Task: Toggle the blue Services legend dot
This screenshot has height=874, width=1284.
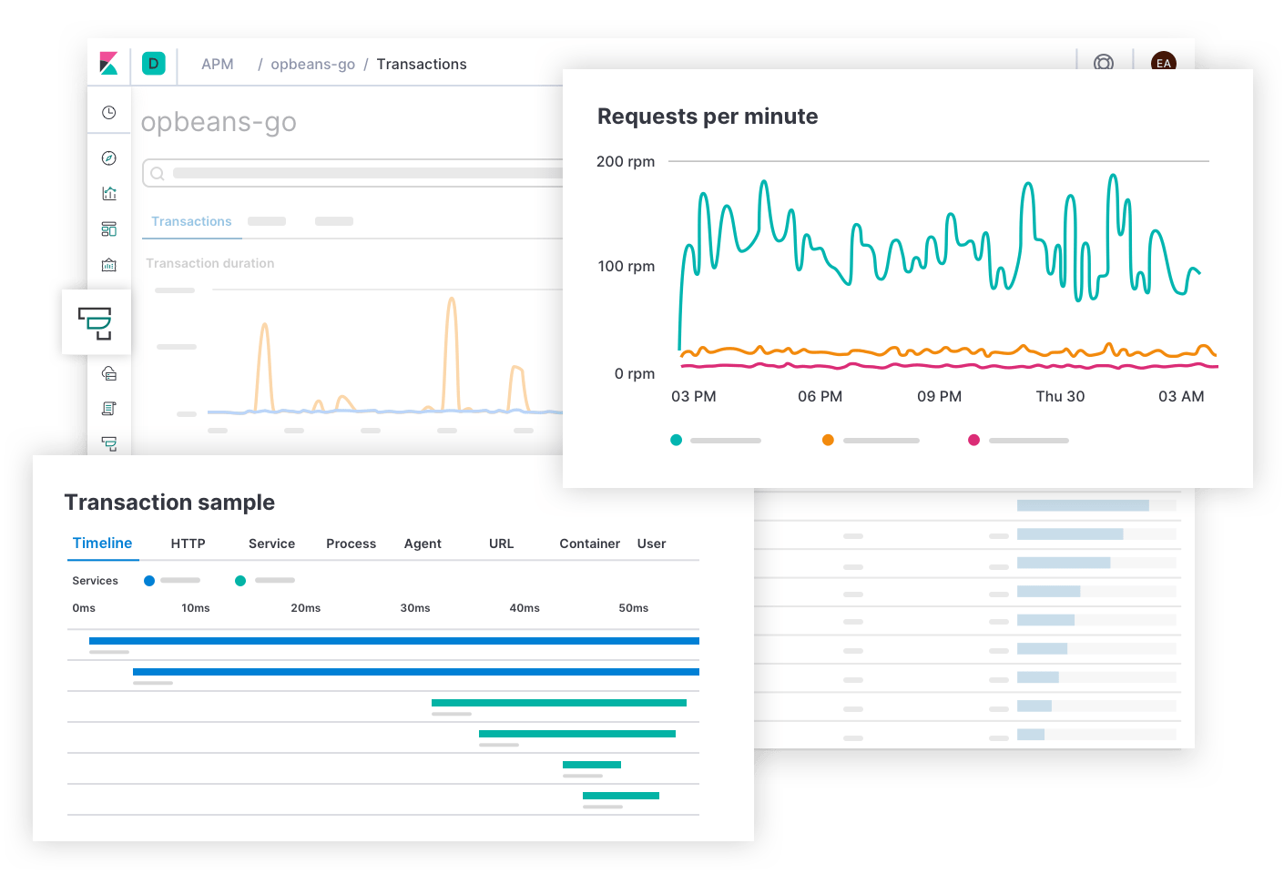Action: [148, 580]
